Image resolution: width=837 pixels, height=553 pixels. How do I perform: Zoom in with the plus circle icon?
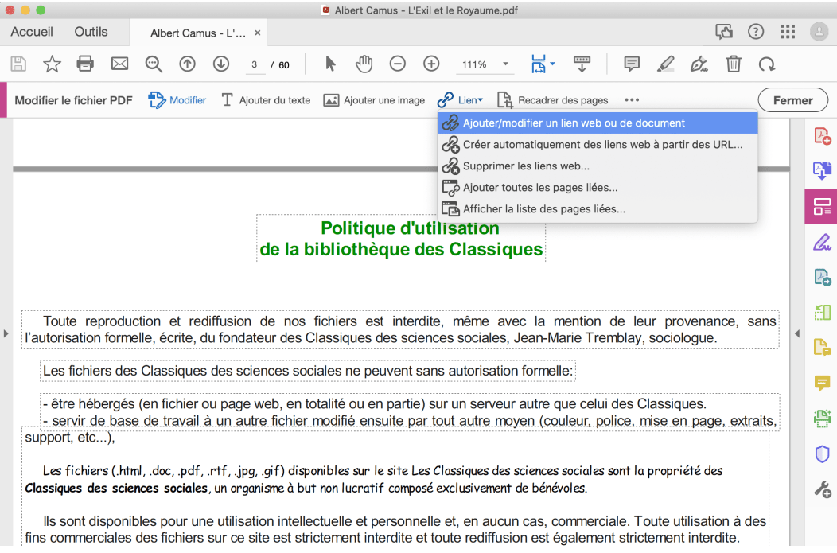(x=431, y=64)
